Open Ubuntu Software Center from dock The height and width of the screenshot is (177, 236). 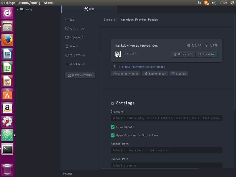coord(7,94)
